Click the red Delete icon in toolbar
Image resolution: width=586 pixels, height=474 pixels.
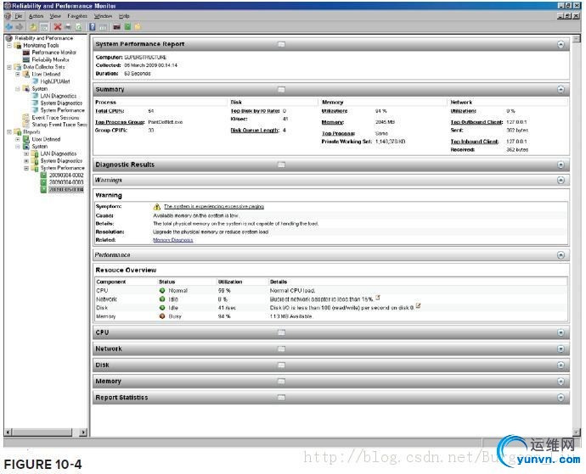[x=57, y=26]
